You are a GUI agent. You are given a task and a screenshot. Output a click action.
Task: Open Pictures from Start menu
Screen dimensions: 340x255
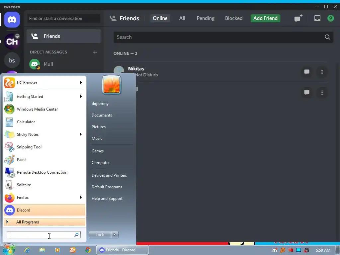[x=98, y=127]
